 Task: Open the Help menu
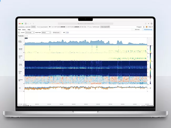[x=29, y=30]
